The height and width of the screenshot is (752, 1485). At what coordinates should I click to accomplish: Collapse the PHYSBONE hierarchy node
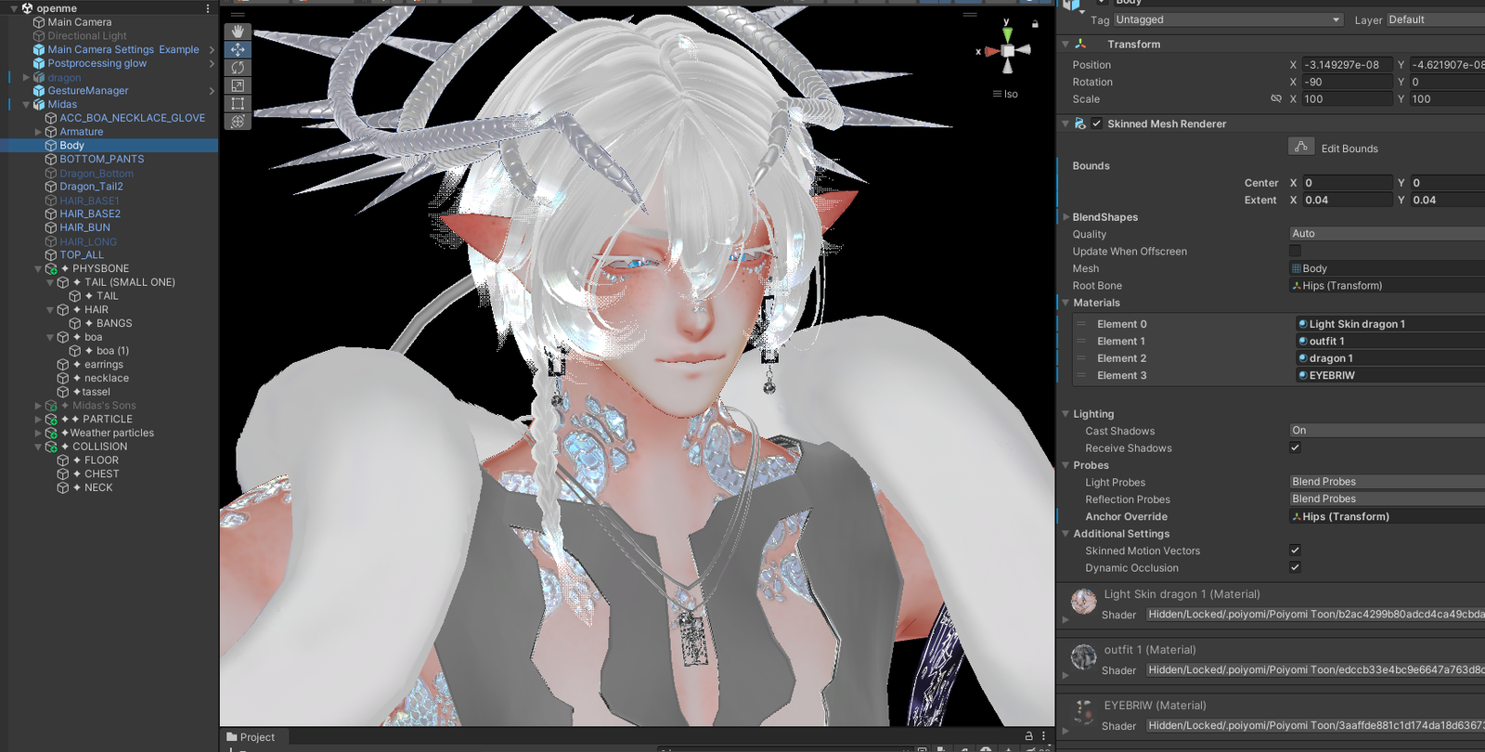tap(38, 269)
